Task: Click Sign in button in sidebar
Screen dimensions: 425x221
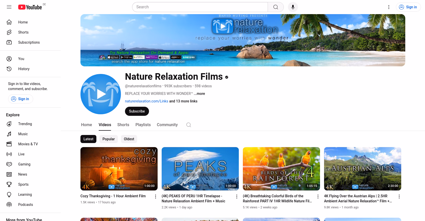Action: (20, 99)
